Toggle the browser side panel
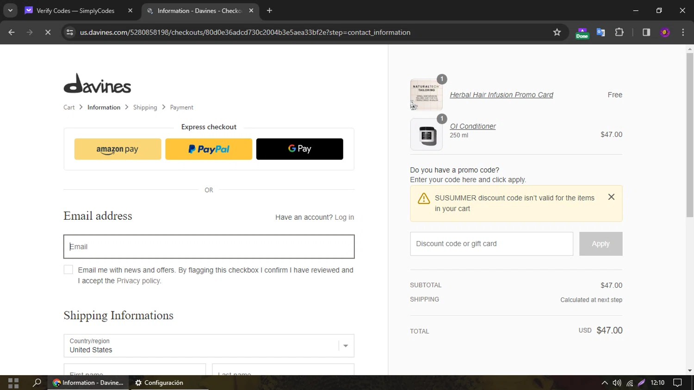 click(x=646, y=32)
